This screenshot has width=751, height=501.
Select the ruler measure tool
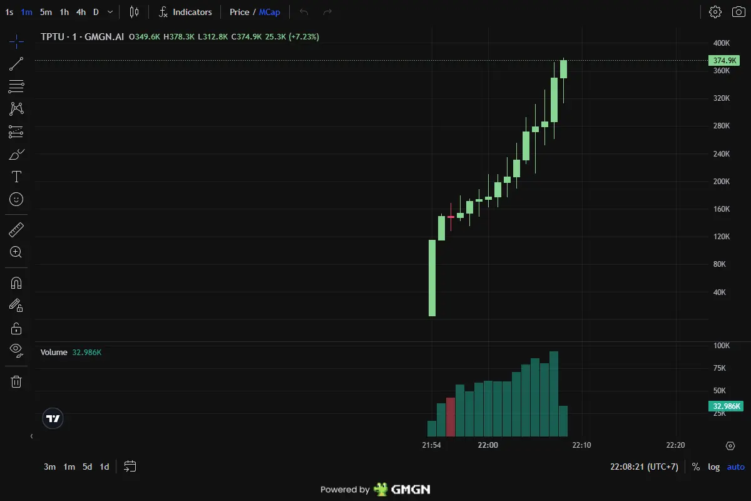coord(16,230)
